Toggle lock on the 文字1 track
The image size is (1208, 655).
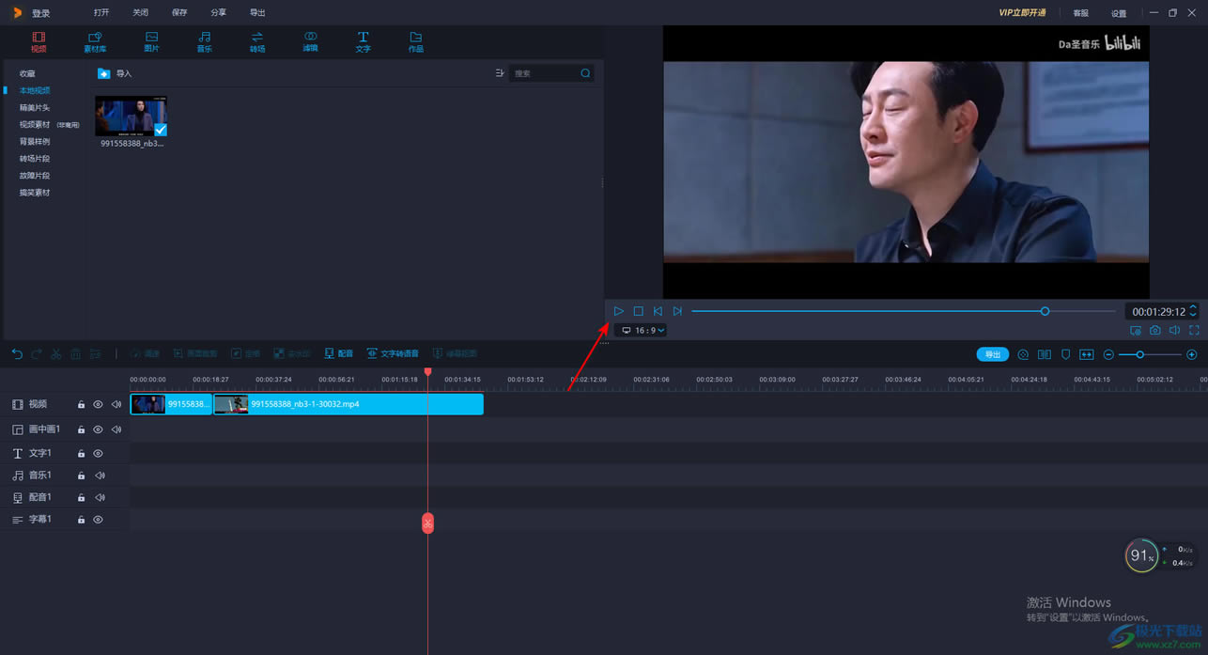(x=82, y=454)
